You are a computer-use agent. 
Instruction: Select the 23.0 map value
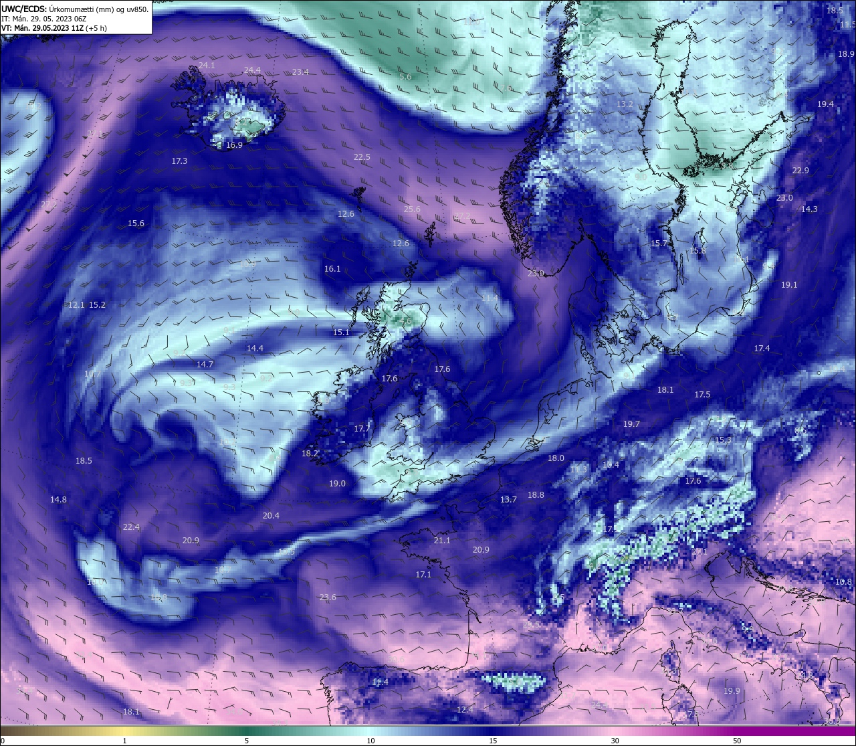click(x=784, y=198)
